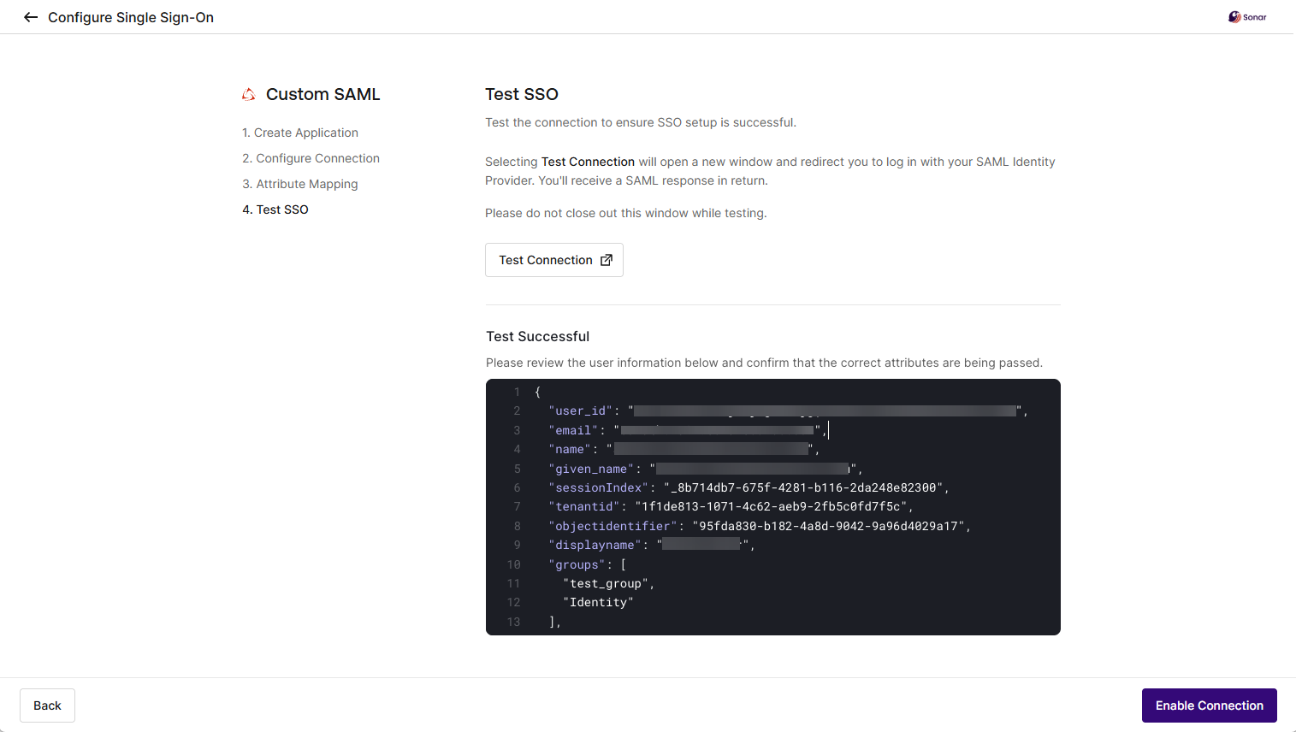Click "test_group" in the groups array
This screenshot has width=1296, height=732.
606,583
